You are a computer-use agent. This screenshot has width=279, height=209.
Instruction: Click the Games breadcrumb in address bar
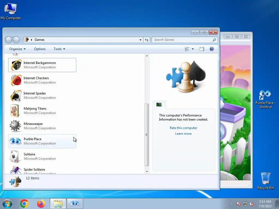pos(40,40)
